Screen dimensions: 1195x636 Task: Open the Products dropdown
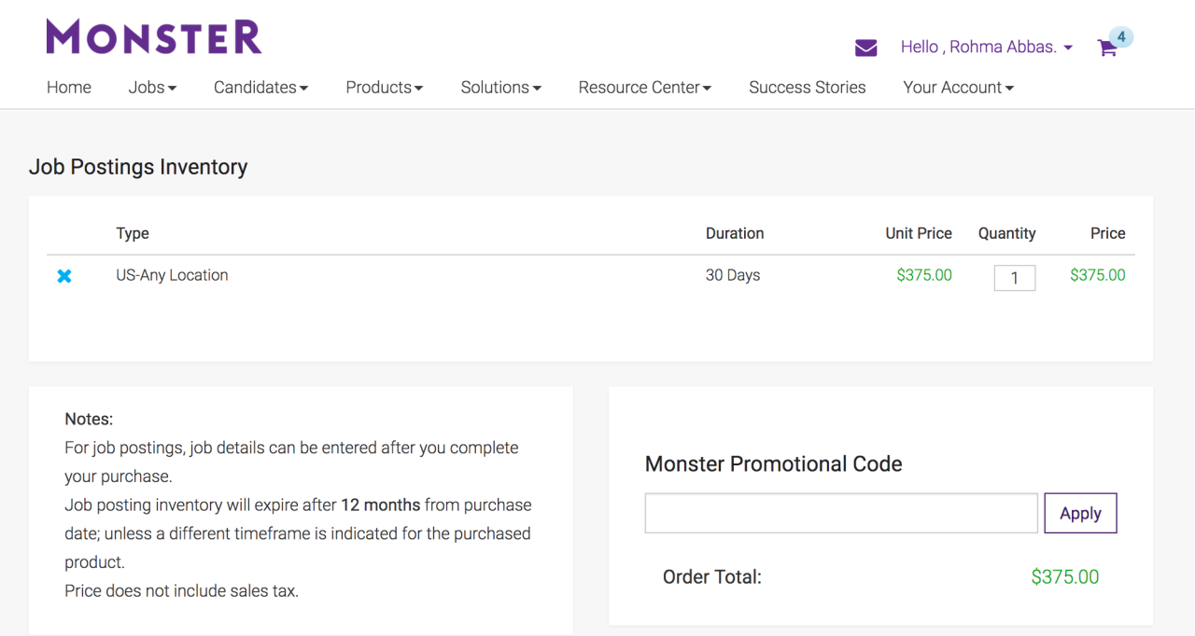click(384, 87)
